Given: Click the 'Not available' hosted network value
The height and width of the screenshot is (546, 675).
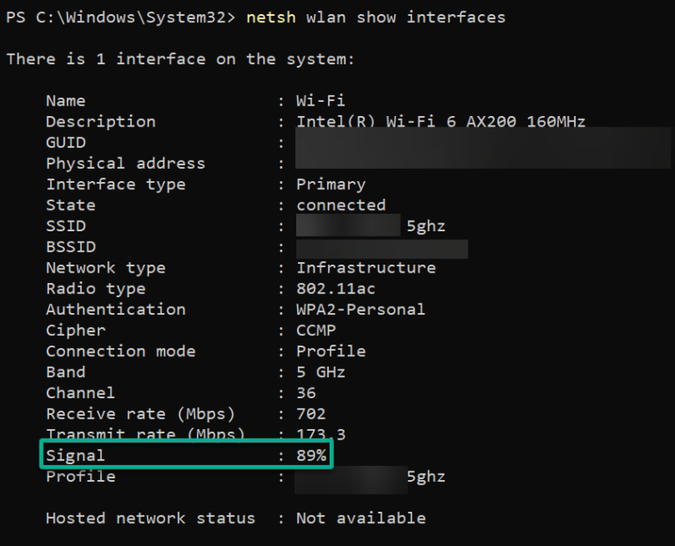Looking at the screenshot, I should pos(360,519).
